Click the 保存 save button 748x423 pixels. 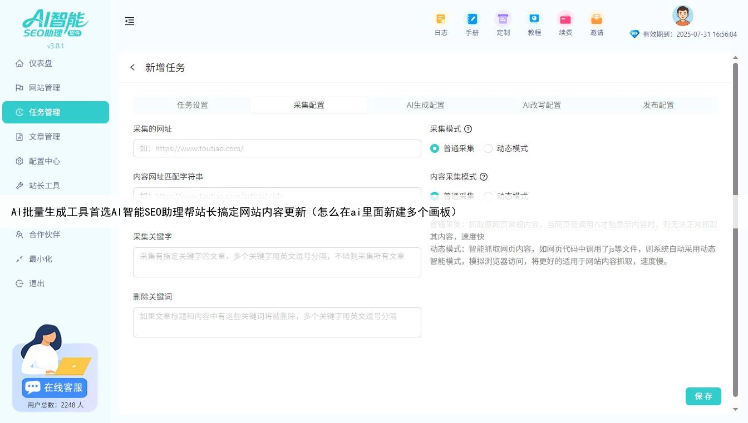point(703,396)
